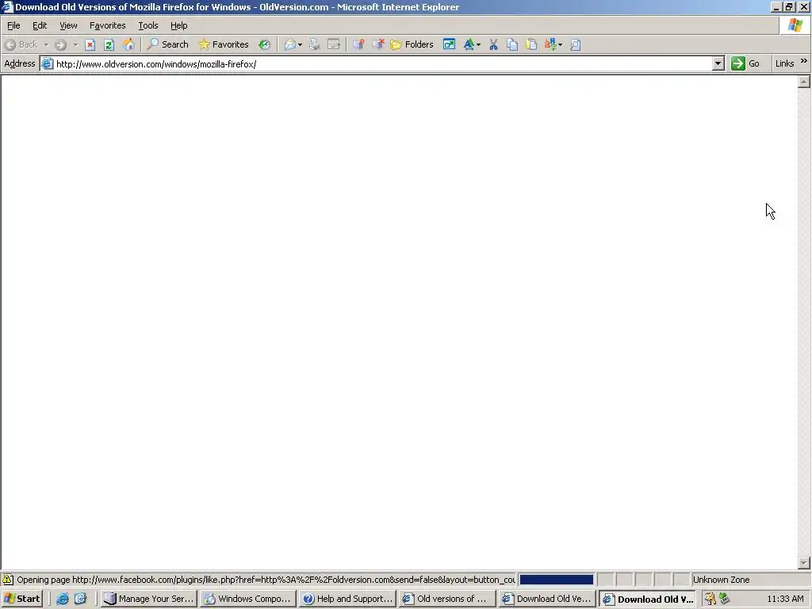Click the scrollbar down arrow
This screenshot has width=812, height=609.
tap(804, 562)
